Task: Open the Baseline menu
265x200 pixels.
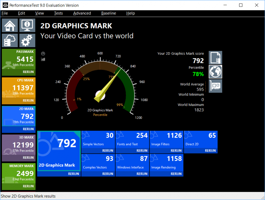Action: point(109,13)
